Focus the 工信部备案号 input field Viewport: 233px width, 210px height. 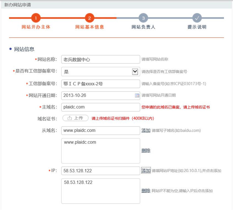click(100, 84)
